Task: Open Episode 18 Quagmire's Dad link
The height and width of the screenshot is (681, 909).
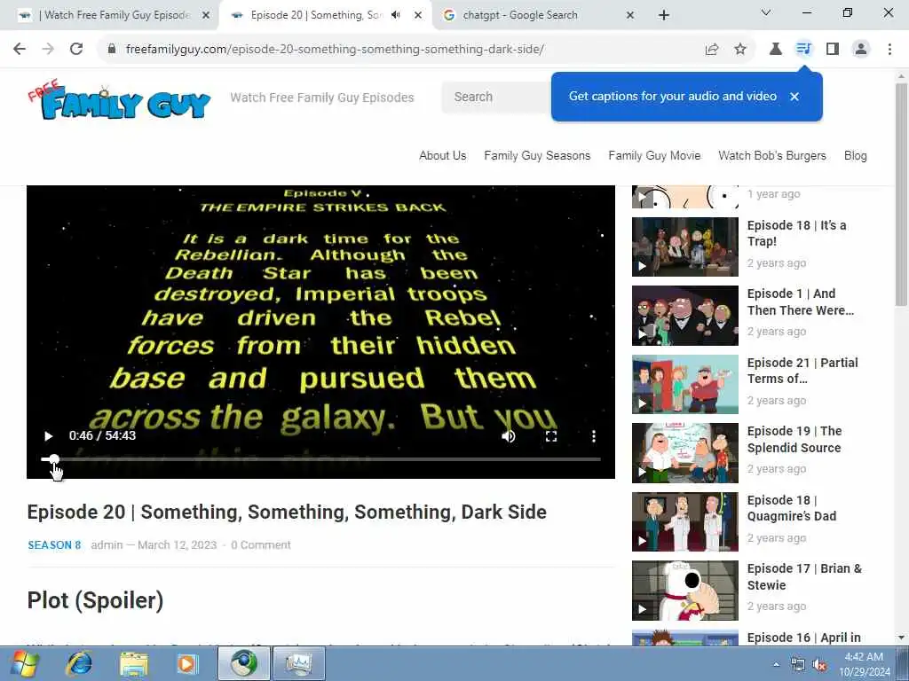Action: point(791,508)
